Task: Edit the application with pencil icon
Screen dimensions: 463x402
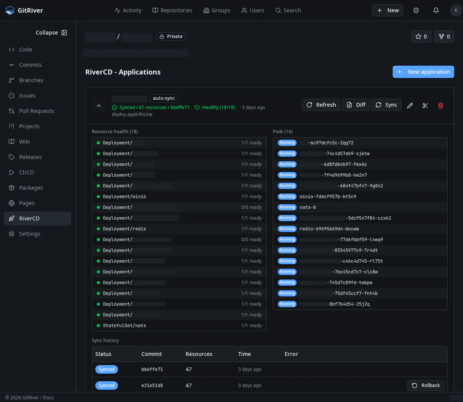Action: [x=410, y=106]
